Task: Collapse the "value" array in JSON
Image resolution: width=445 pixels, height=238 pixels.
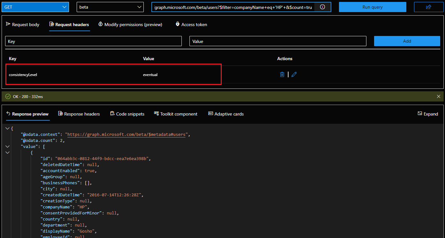Action: point(8,146)
